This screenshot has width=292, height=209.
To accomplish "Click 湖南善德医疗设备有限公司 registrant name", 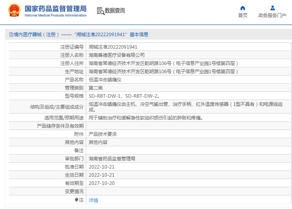I will click(x=116, y=55).
